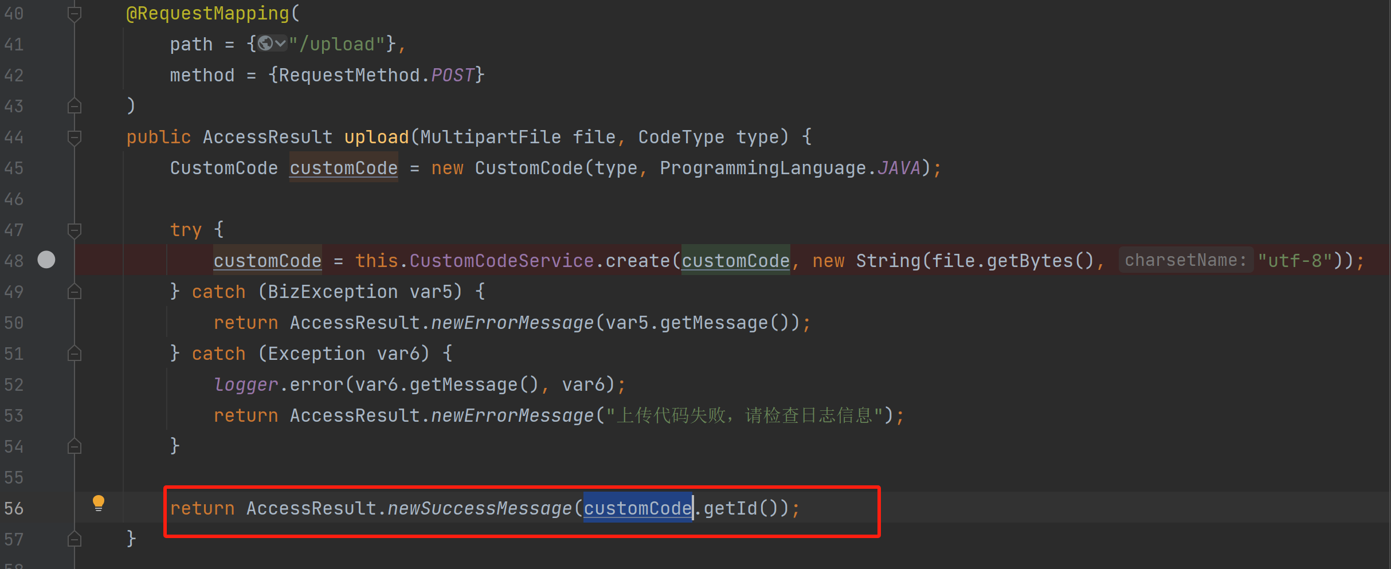The width and height of the screenshot is (1391, 569).
Task: Click the fold end marker on line 43
Action: pos(74,106)
